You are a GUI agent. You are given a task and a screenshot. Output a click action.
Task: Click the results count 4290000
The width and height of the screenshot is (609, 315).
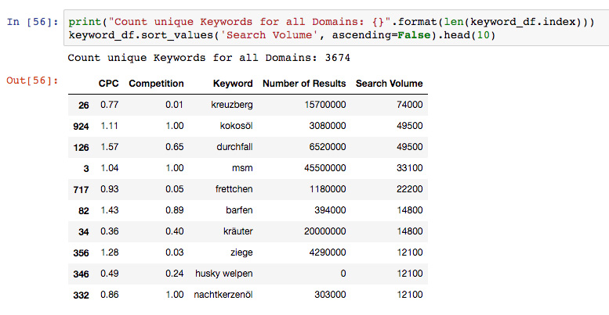[x=328, y=252]
